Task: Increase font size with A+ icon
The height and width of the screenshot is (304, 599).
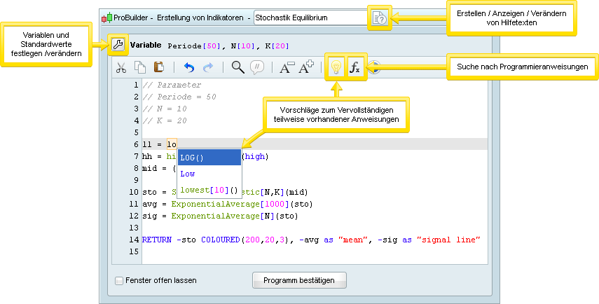Action: coord(306,67)
